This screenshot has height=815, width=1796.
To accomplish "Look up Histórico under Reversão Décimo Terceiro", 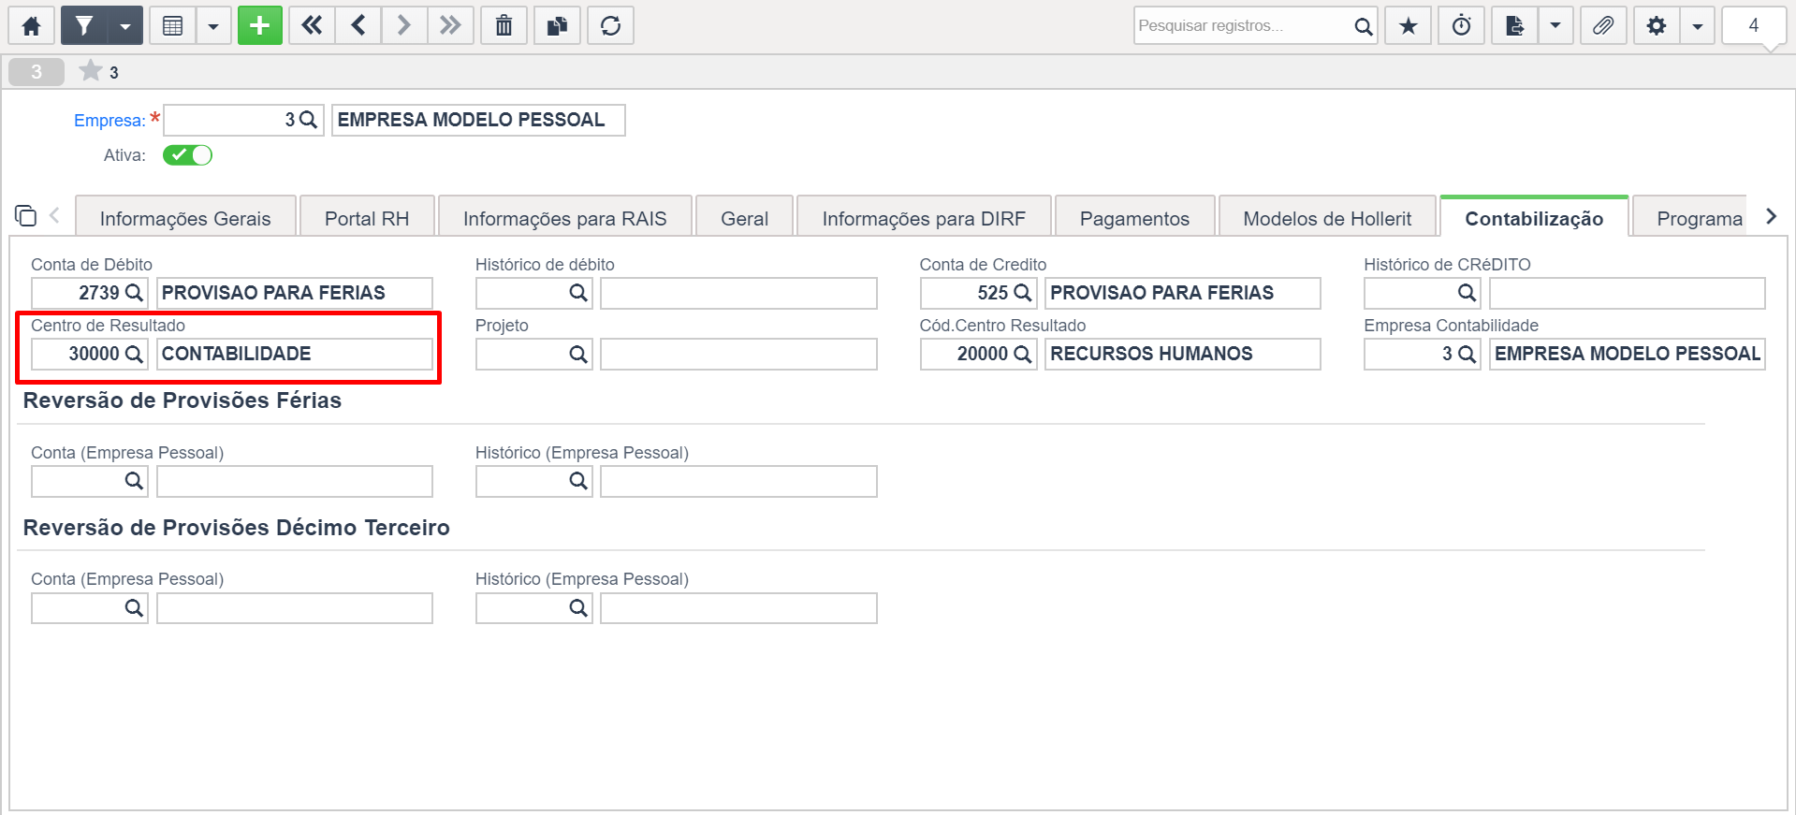I will tap(578, 608).
